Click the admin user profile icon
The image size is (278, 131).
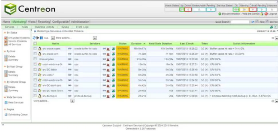pyautogui.click(x=262, y=14)
